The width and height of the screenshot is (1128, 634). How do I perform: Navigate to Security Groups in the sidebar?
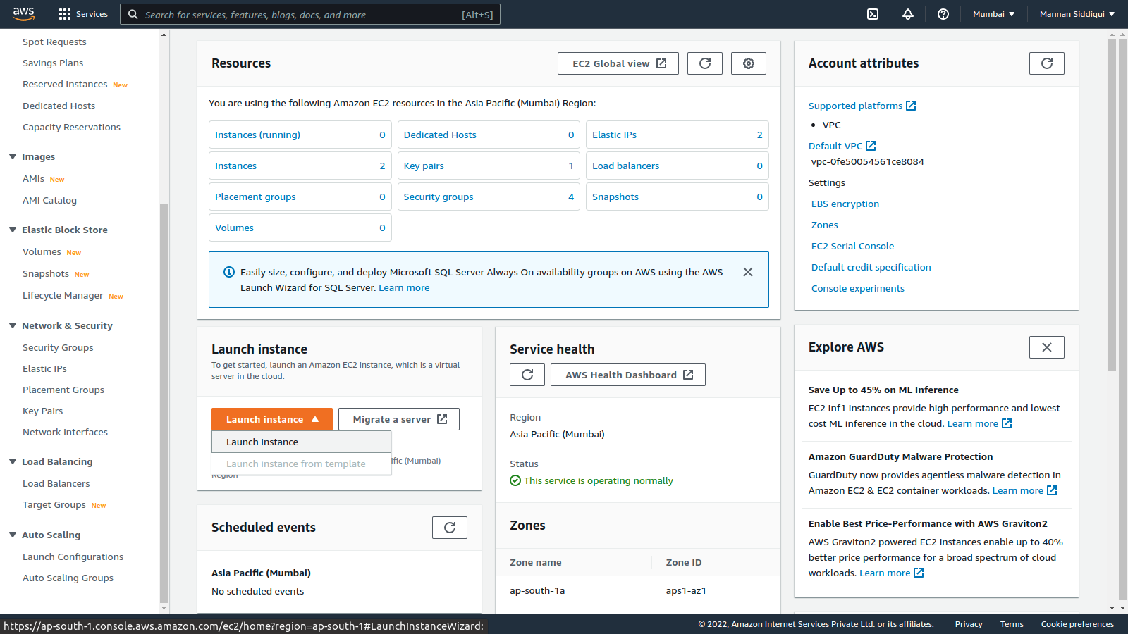point(58,347)
